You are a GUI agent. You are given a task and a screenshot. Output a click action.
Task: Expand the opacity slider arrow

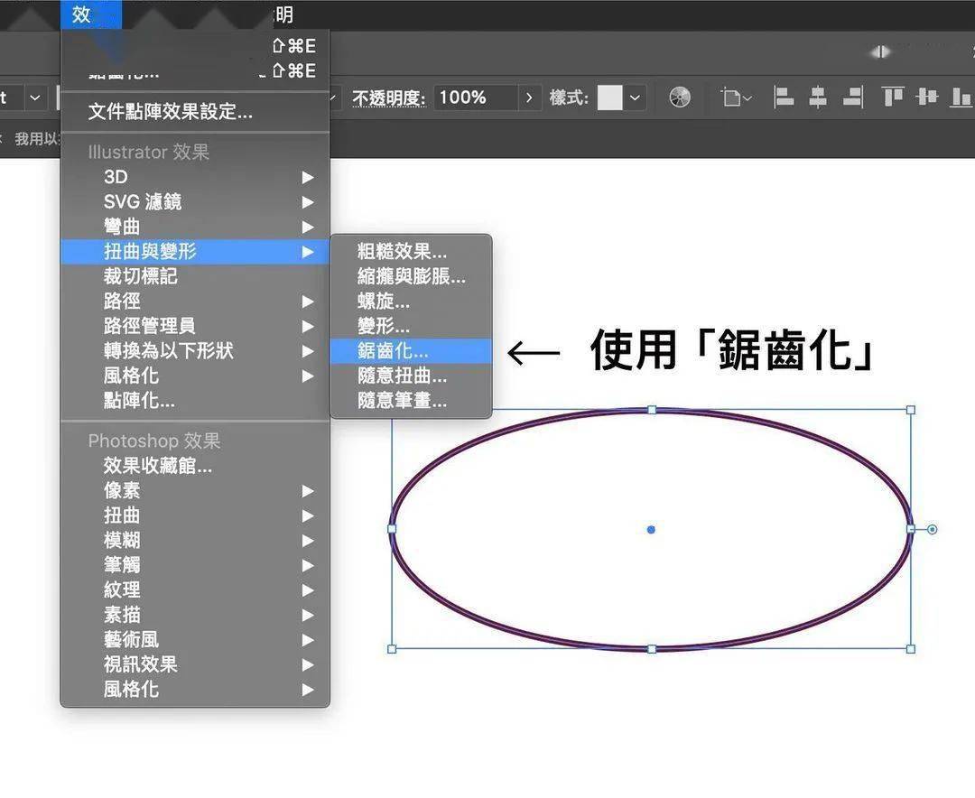click(529, 97)
